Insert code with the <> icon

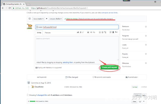(x=91, y=32)
